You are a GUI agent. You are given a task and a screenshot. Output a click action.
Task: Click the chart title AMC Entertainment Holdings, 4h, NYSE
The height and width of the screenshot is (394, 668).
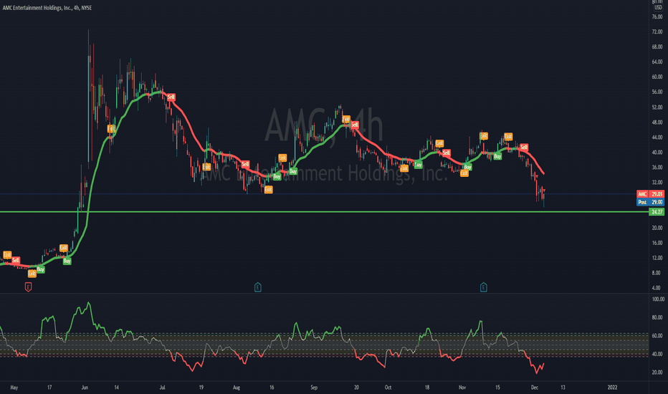click(x=47, y=8)
